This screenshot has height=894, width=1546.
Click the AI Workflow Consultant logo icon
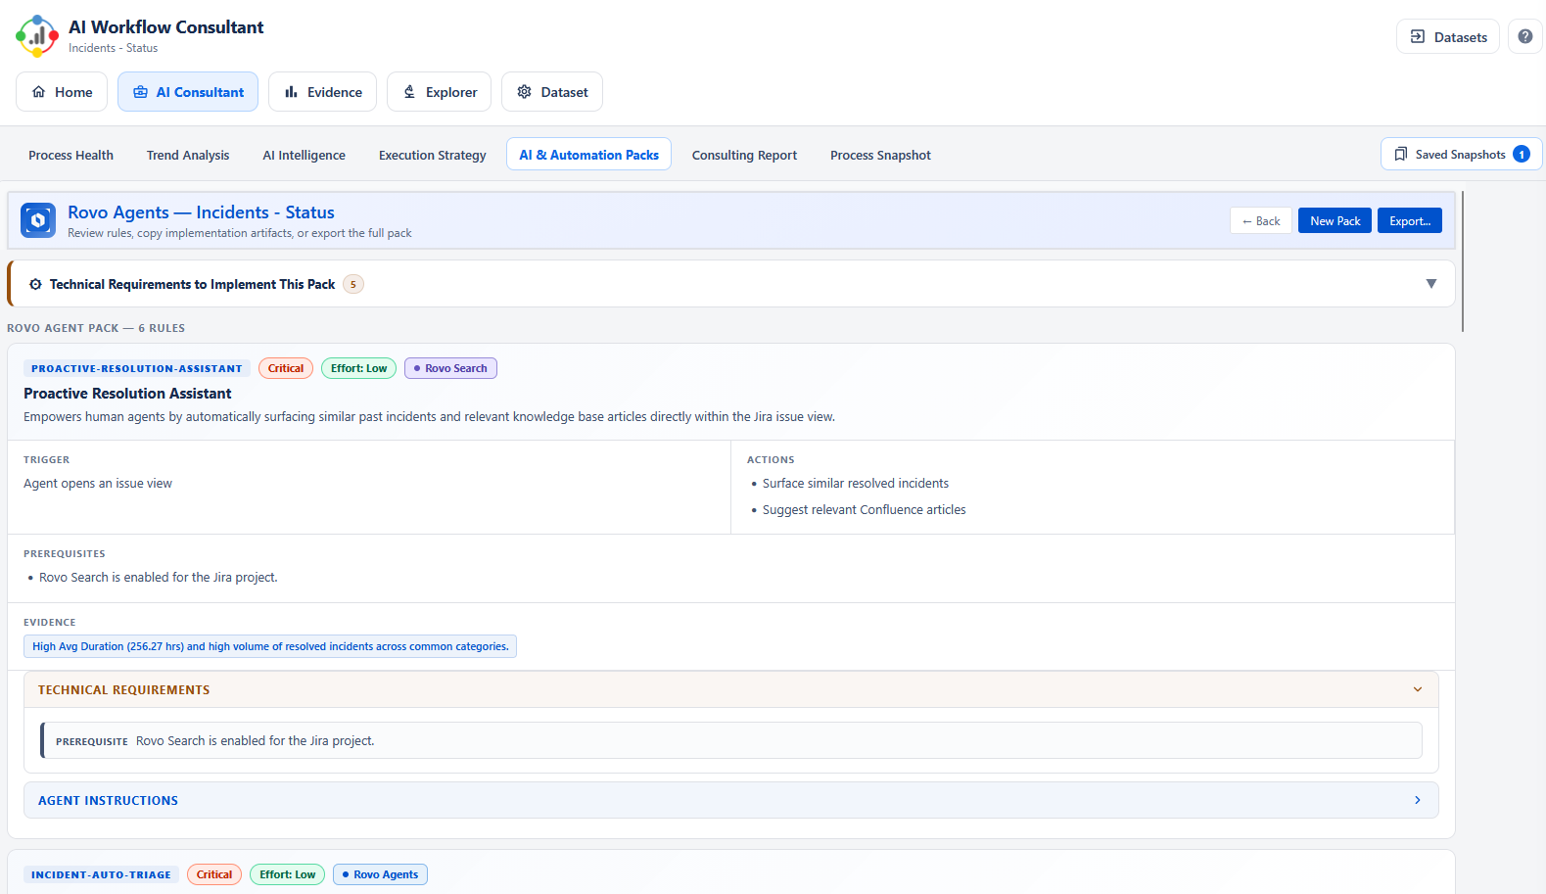click(37, 36)
